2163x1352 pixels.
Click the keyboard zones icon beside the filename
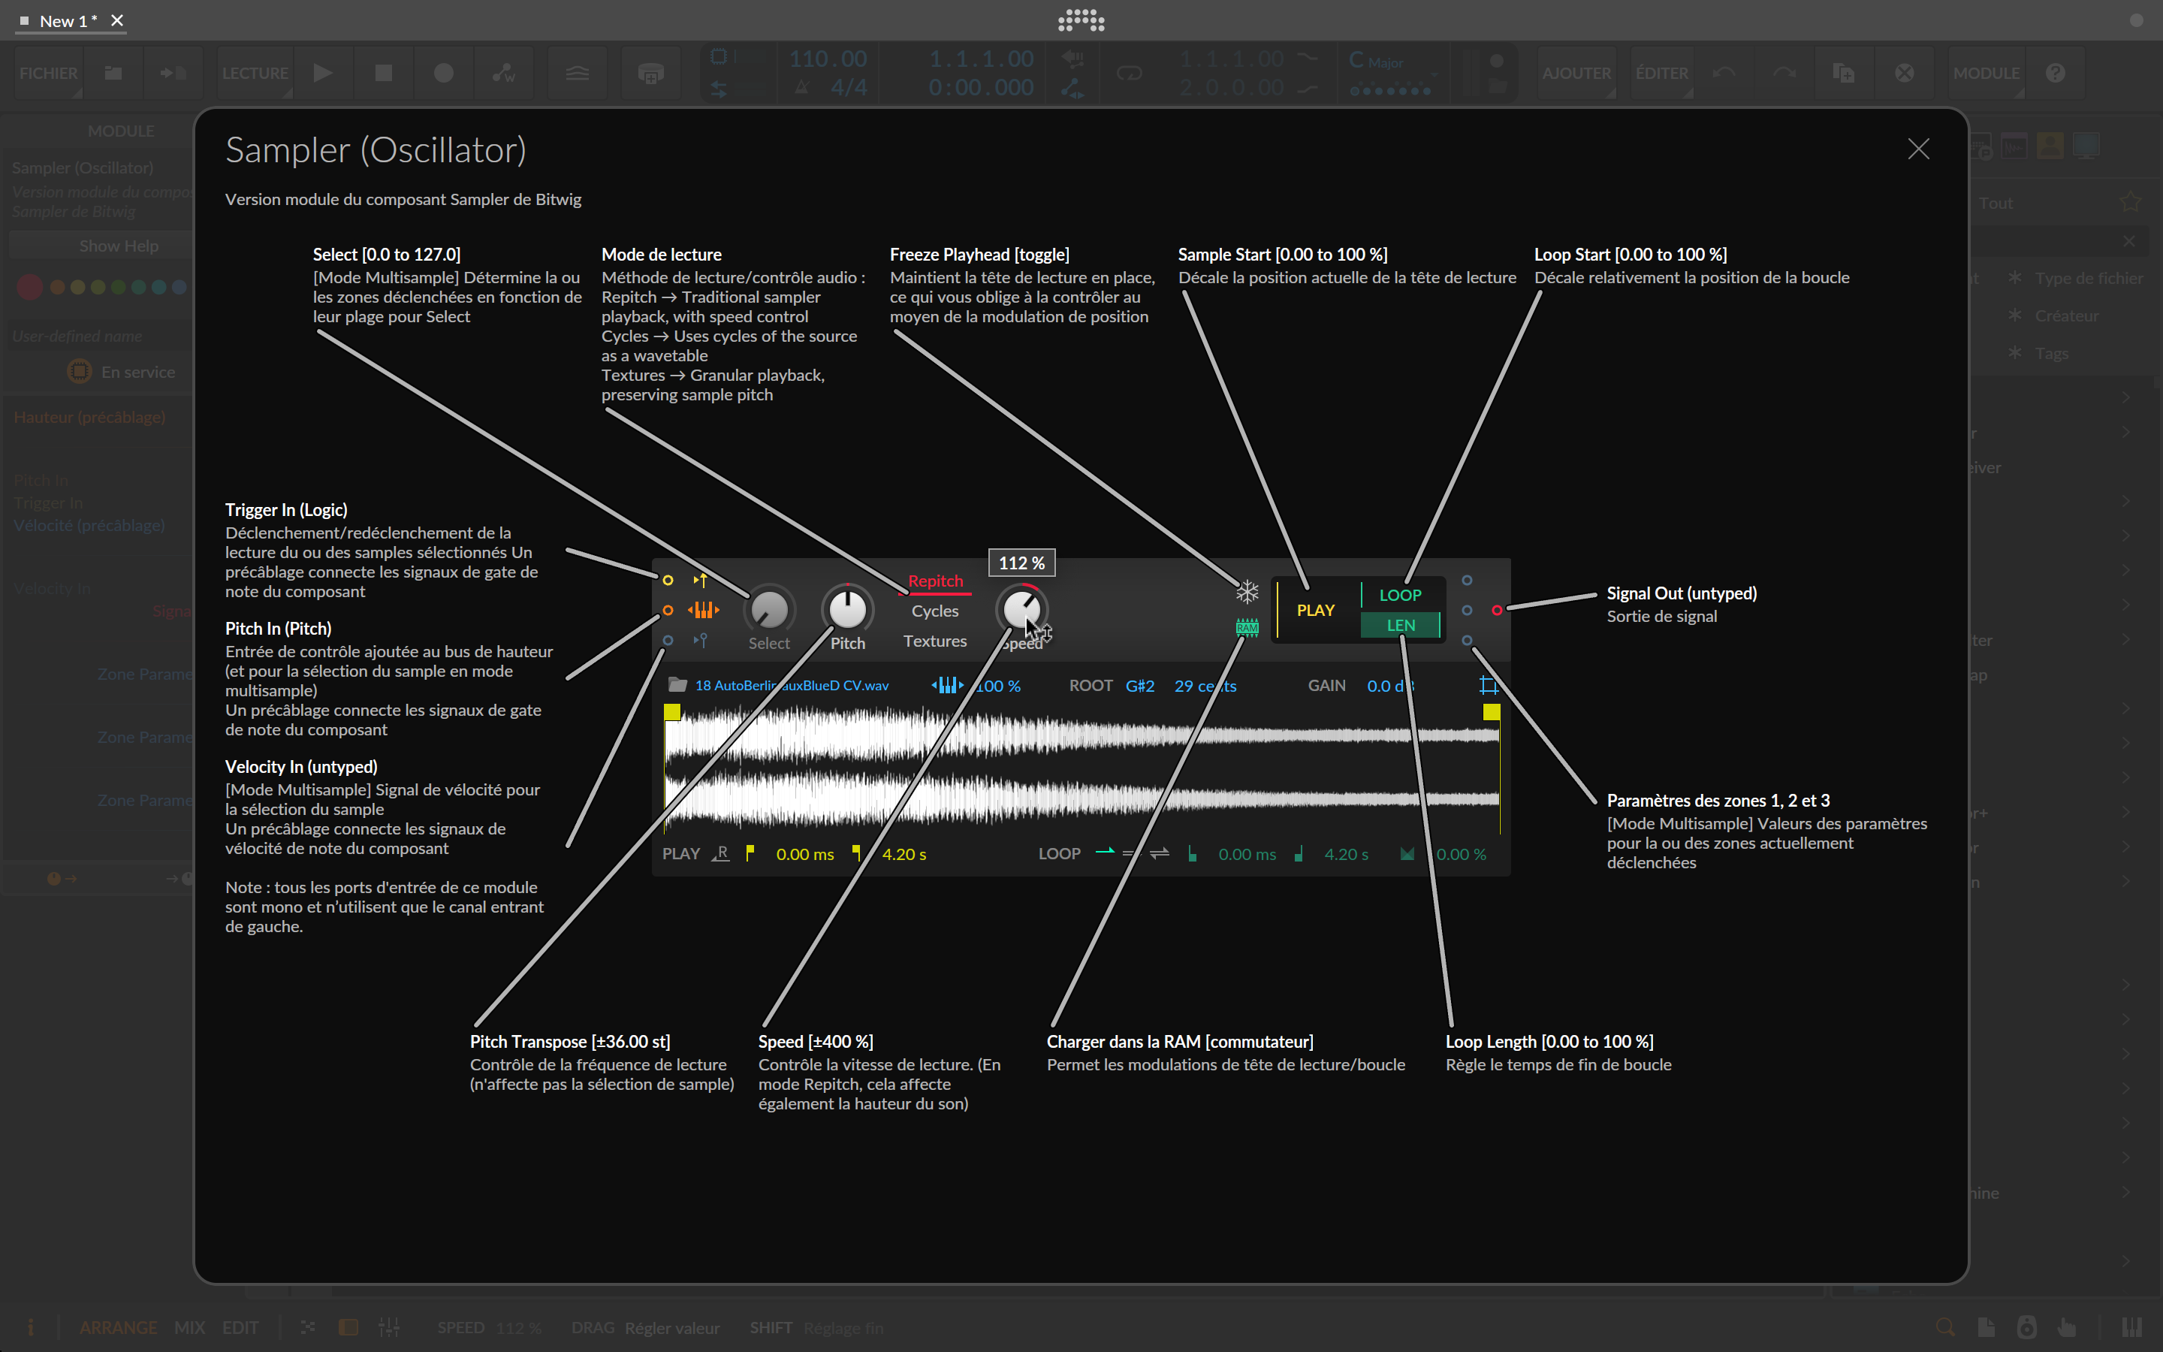(947, 685)
